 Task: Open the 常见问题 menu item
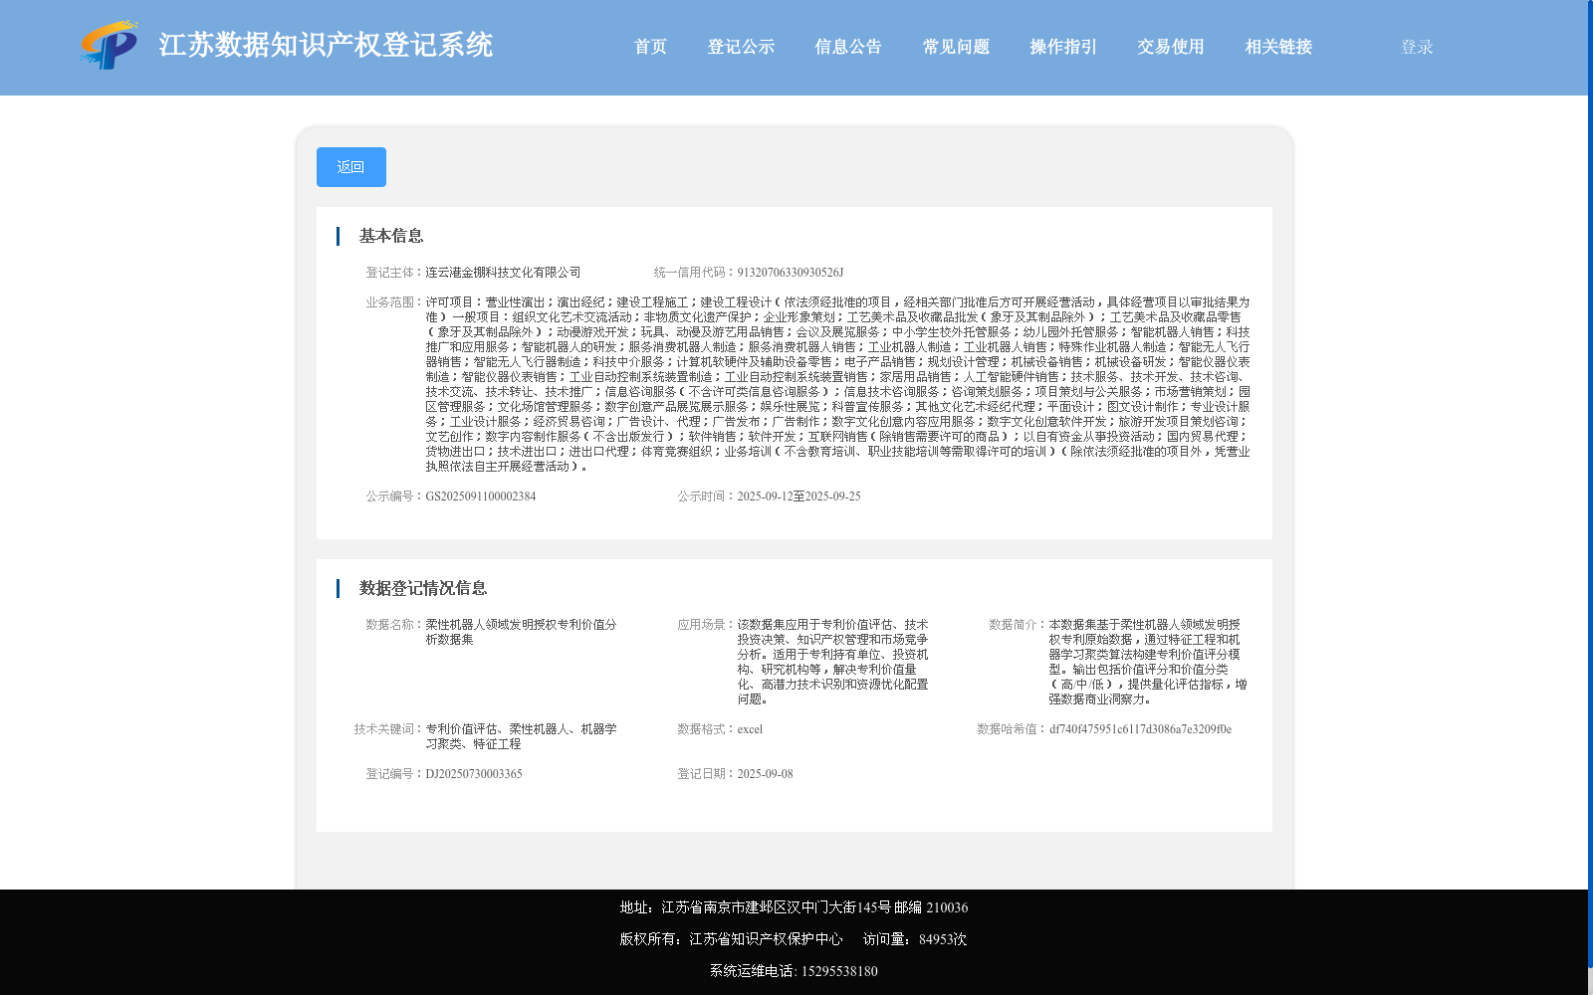956,47
